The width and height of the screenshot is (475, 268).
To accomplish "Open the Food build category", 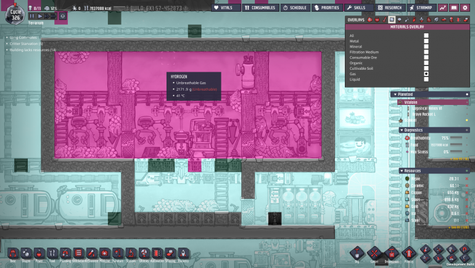I will point(52,253).
